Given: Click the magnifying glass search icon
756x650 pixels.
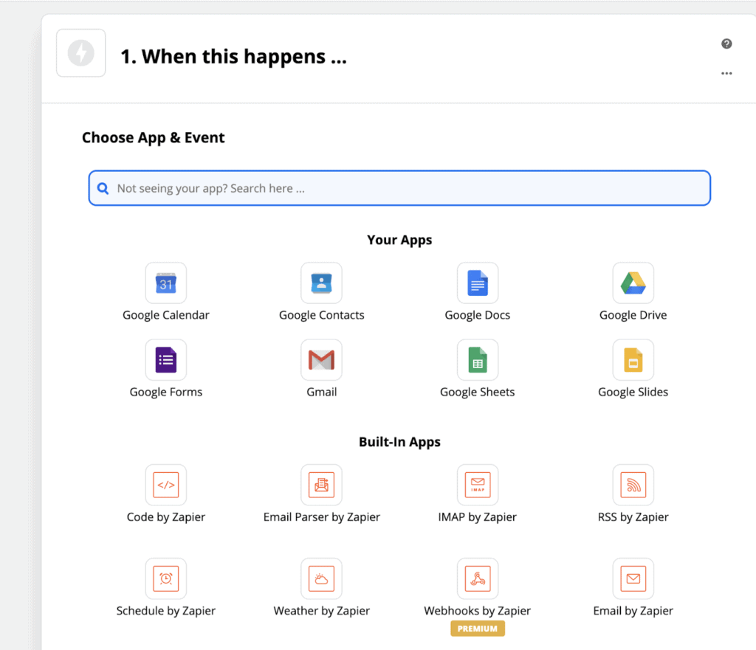Looking at the screenshot, I should click(x=103, y=188).
